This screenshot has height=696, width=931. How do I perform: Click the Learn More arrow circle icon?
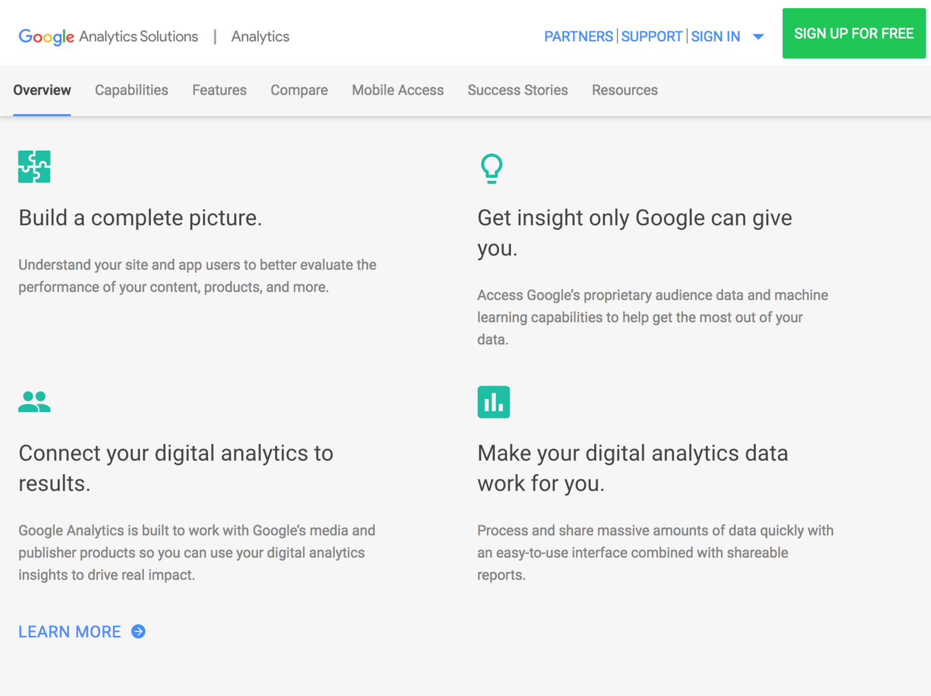138,631
